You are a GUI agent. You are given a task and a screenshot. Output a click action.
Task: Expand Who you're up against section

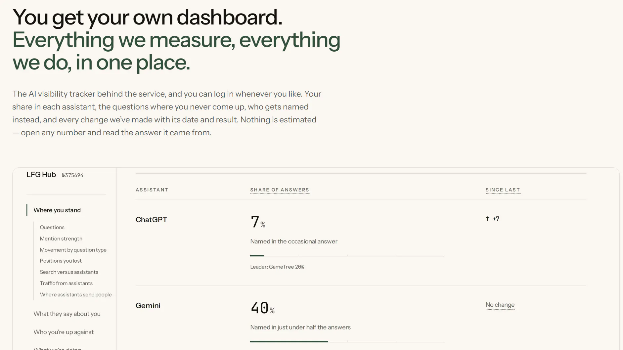pos(64,332)
